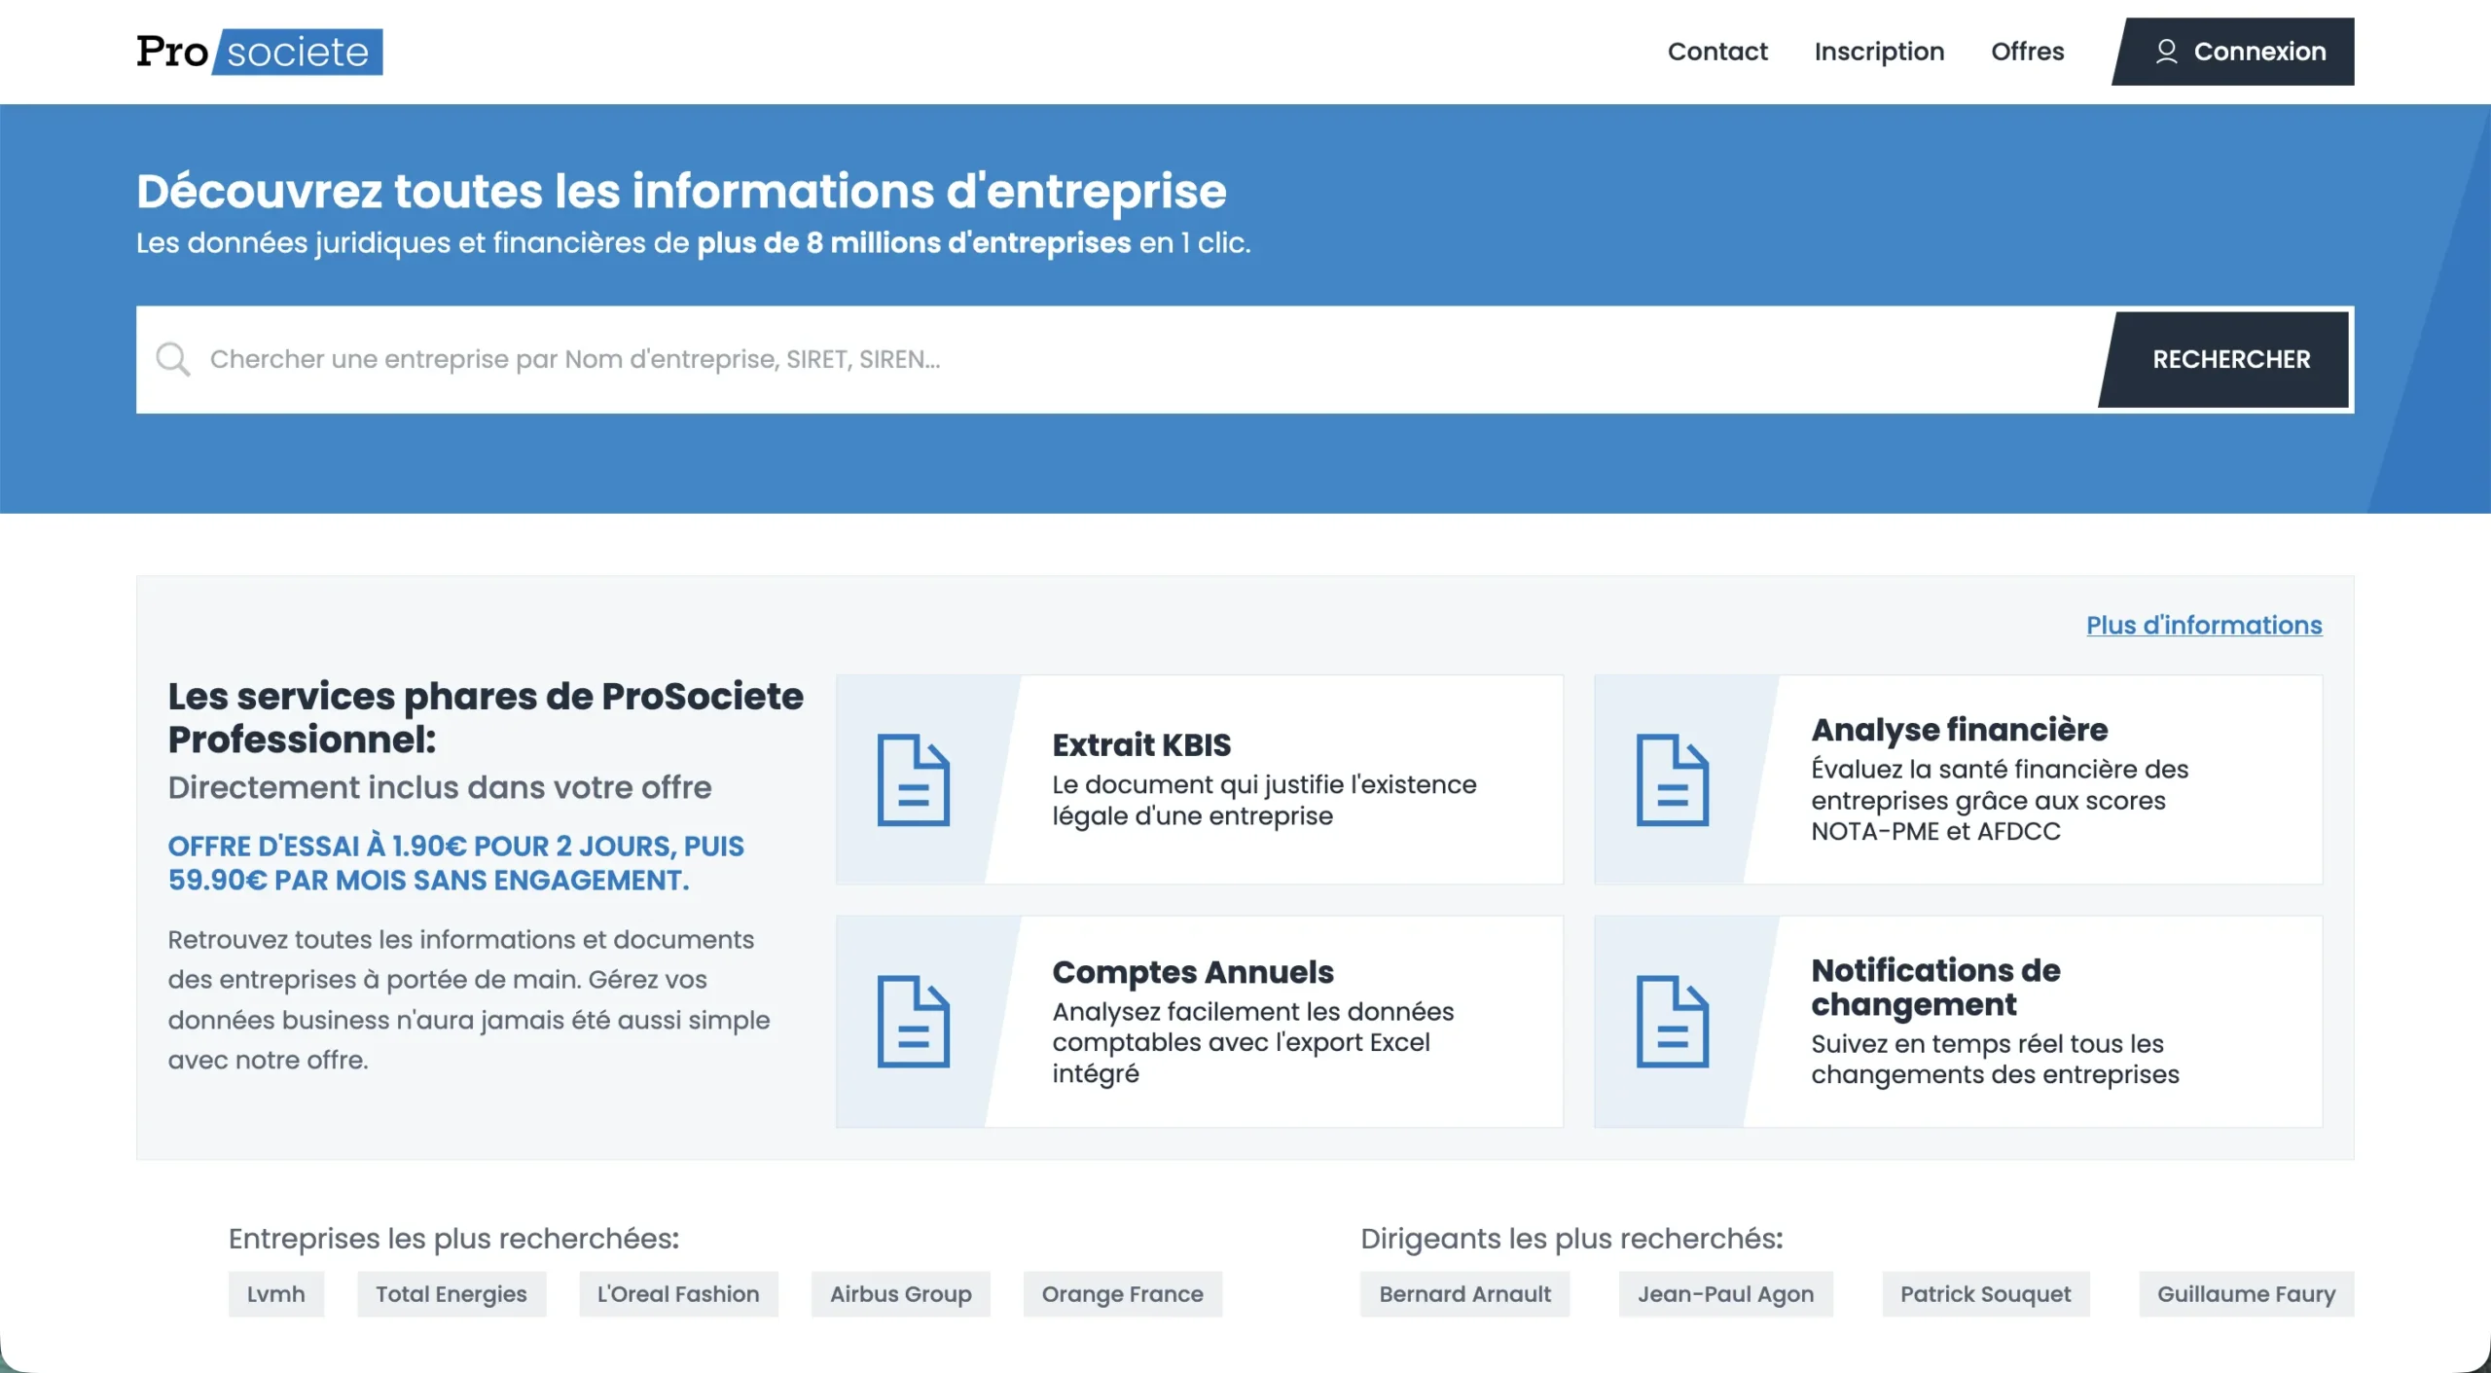Choose the Airbus Group tag
Screen dimensions: 2491x1373
pos(901,1294)
